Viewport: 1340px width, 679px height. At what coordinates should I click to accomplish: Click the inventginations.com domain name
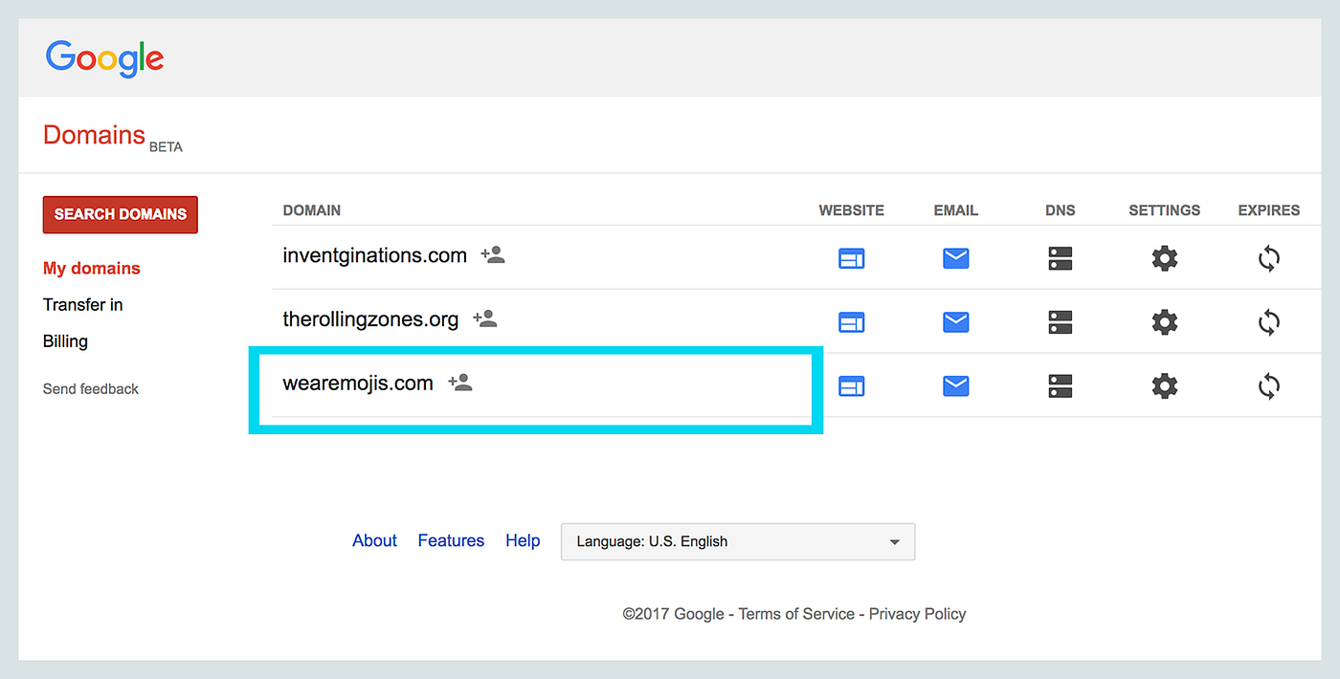tap(375, 255)
